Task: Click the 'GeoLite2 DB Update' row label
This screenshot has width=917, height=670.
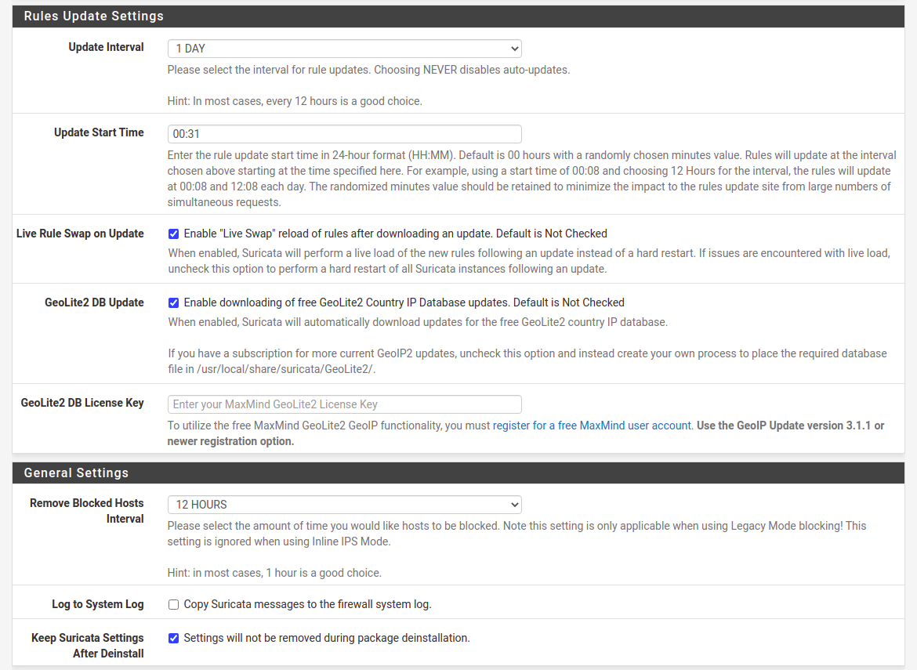Action: 94,302
